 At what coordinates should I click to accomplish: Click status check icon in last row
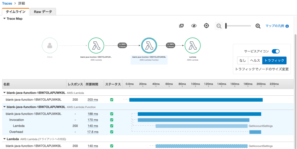[112, 146]
